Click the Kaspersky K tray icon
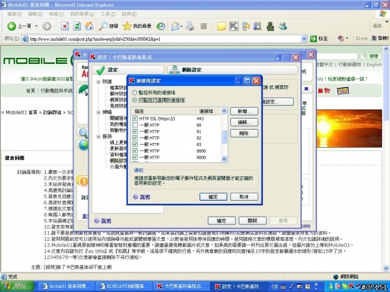Viewport: 390px width, 292px height. click(x=352, y=286)
